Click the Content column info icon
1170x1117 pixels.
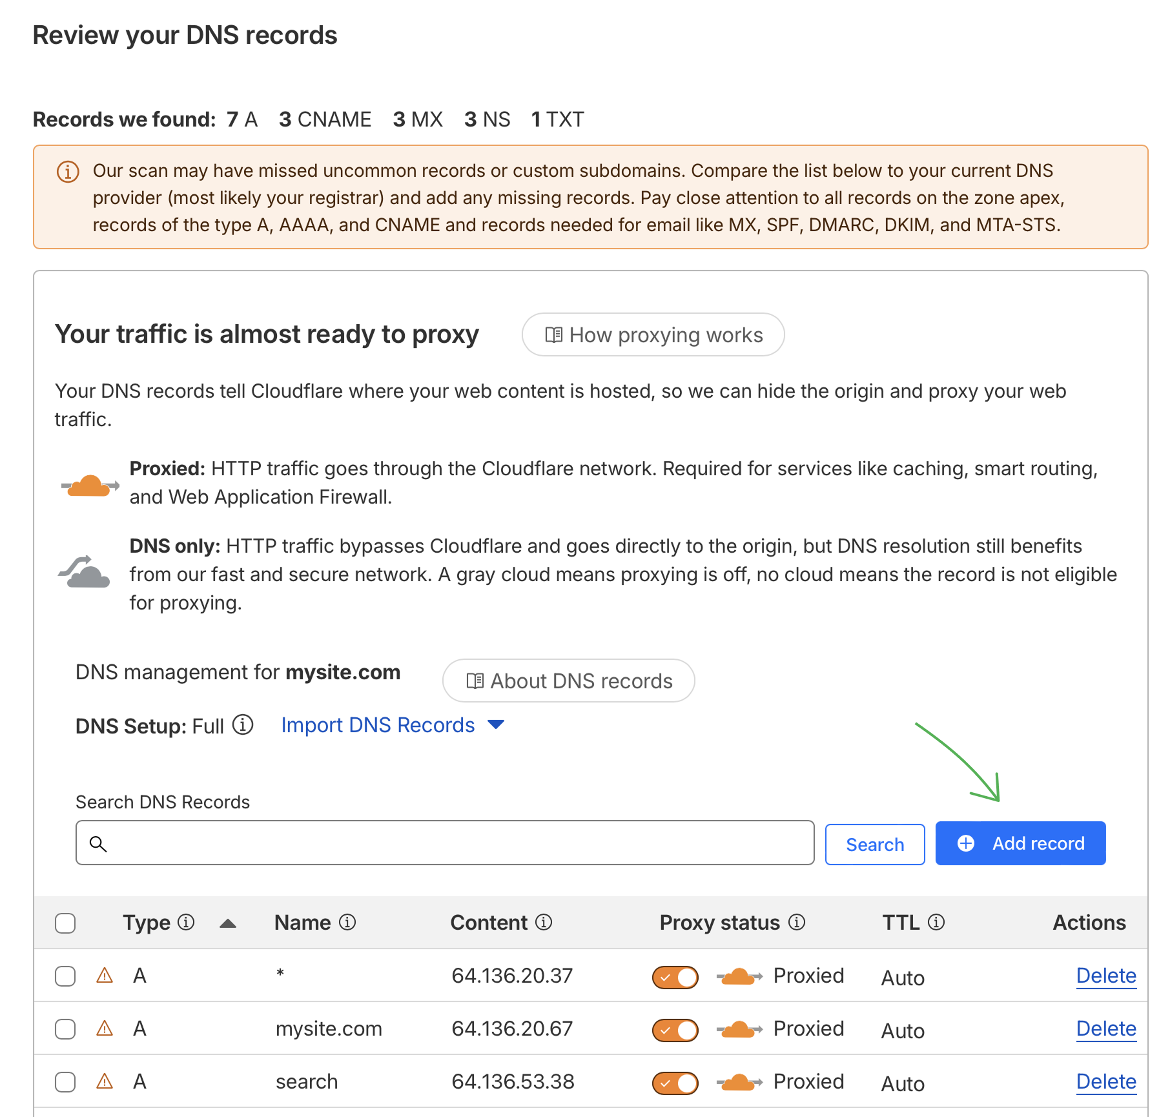[x=544, y=922]
